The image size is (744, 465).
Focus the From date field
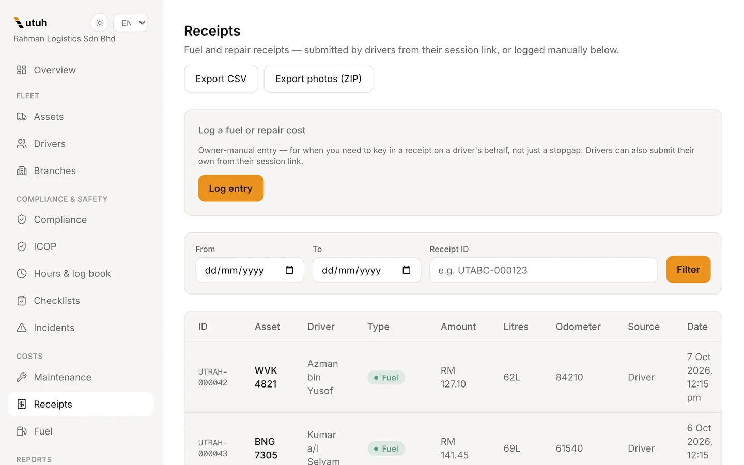250,270
